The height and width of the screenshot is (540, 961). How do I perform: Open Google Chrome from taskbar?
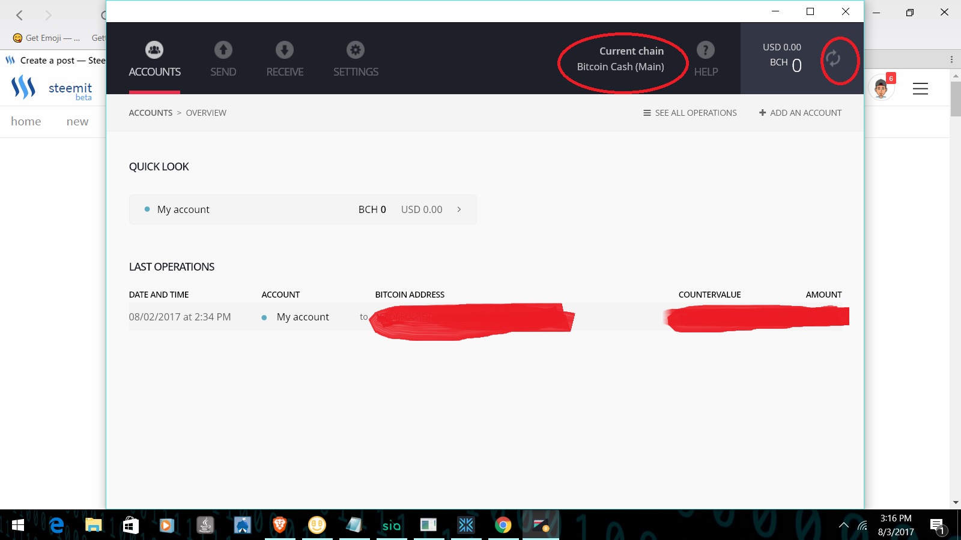[503, 526]
